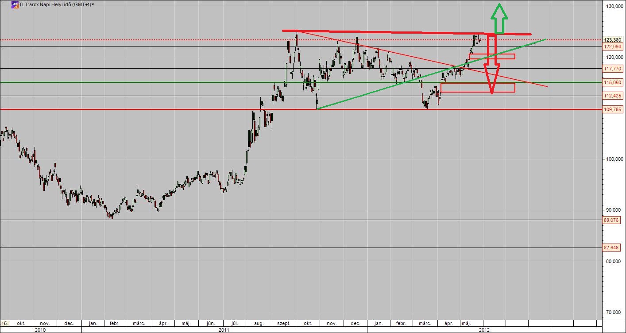Click the 112,425 price level label

[x=613, y=96]
